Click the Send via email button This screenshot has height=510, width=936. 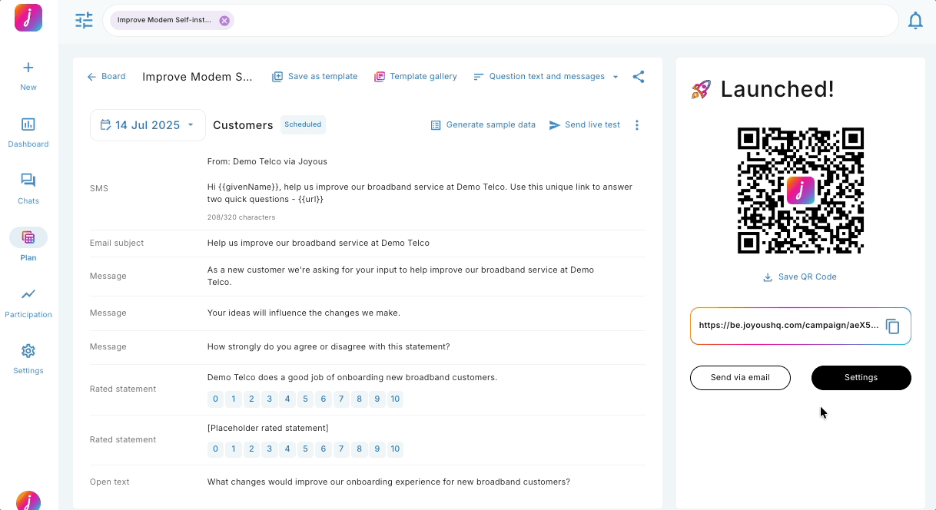click(740, 378)
